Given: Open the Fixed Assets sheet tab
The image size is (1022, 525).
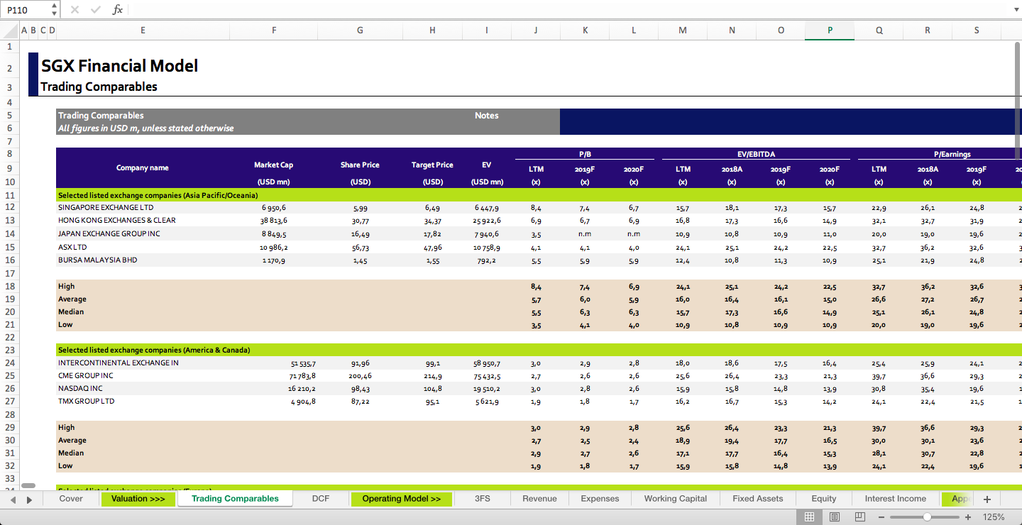Looking at the screenshot, I should [758, 499].
